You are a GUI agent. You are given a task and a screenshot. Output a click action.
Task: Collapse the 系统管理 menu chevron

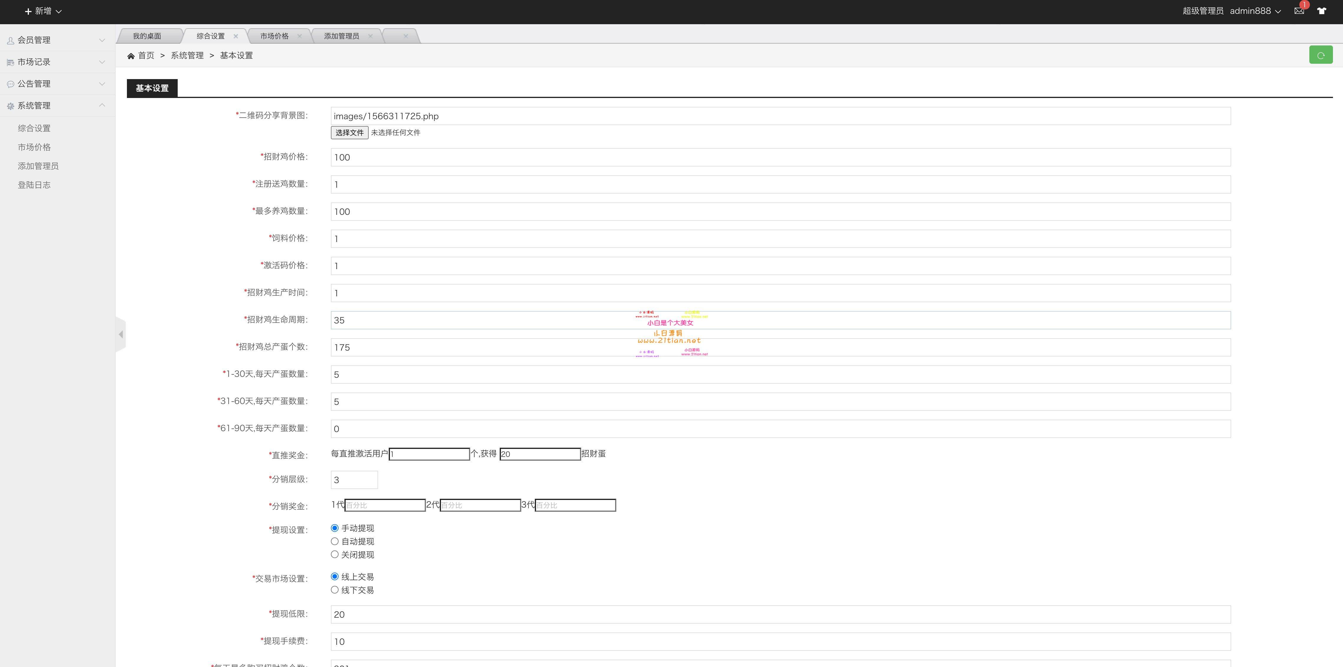[102, 105]
